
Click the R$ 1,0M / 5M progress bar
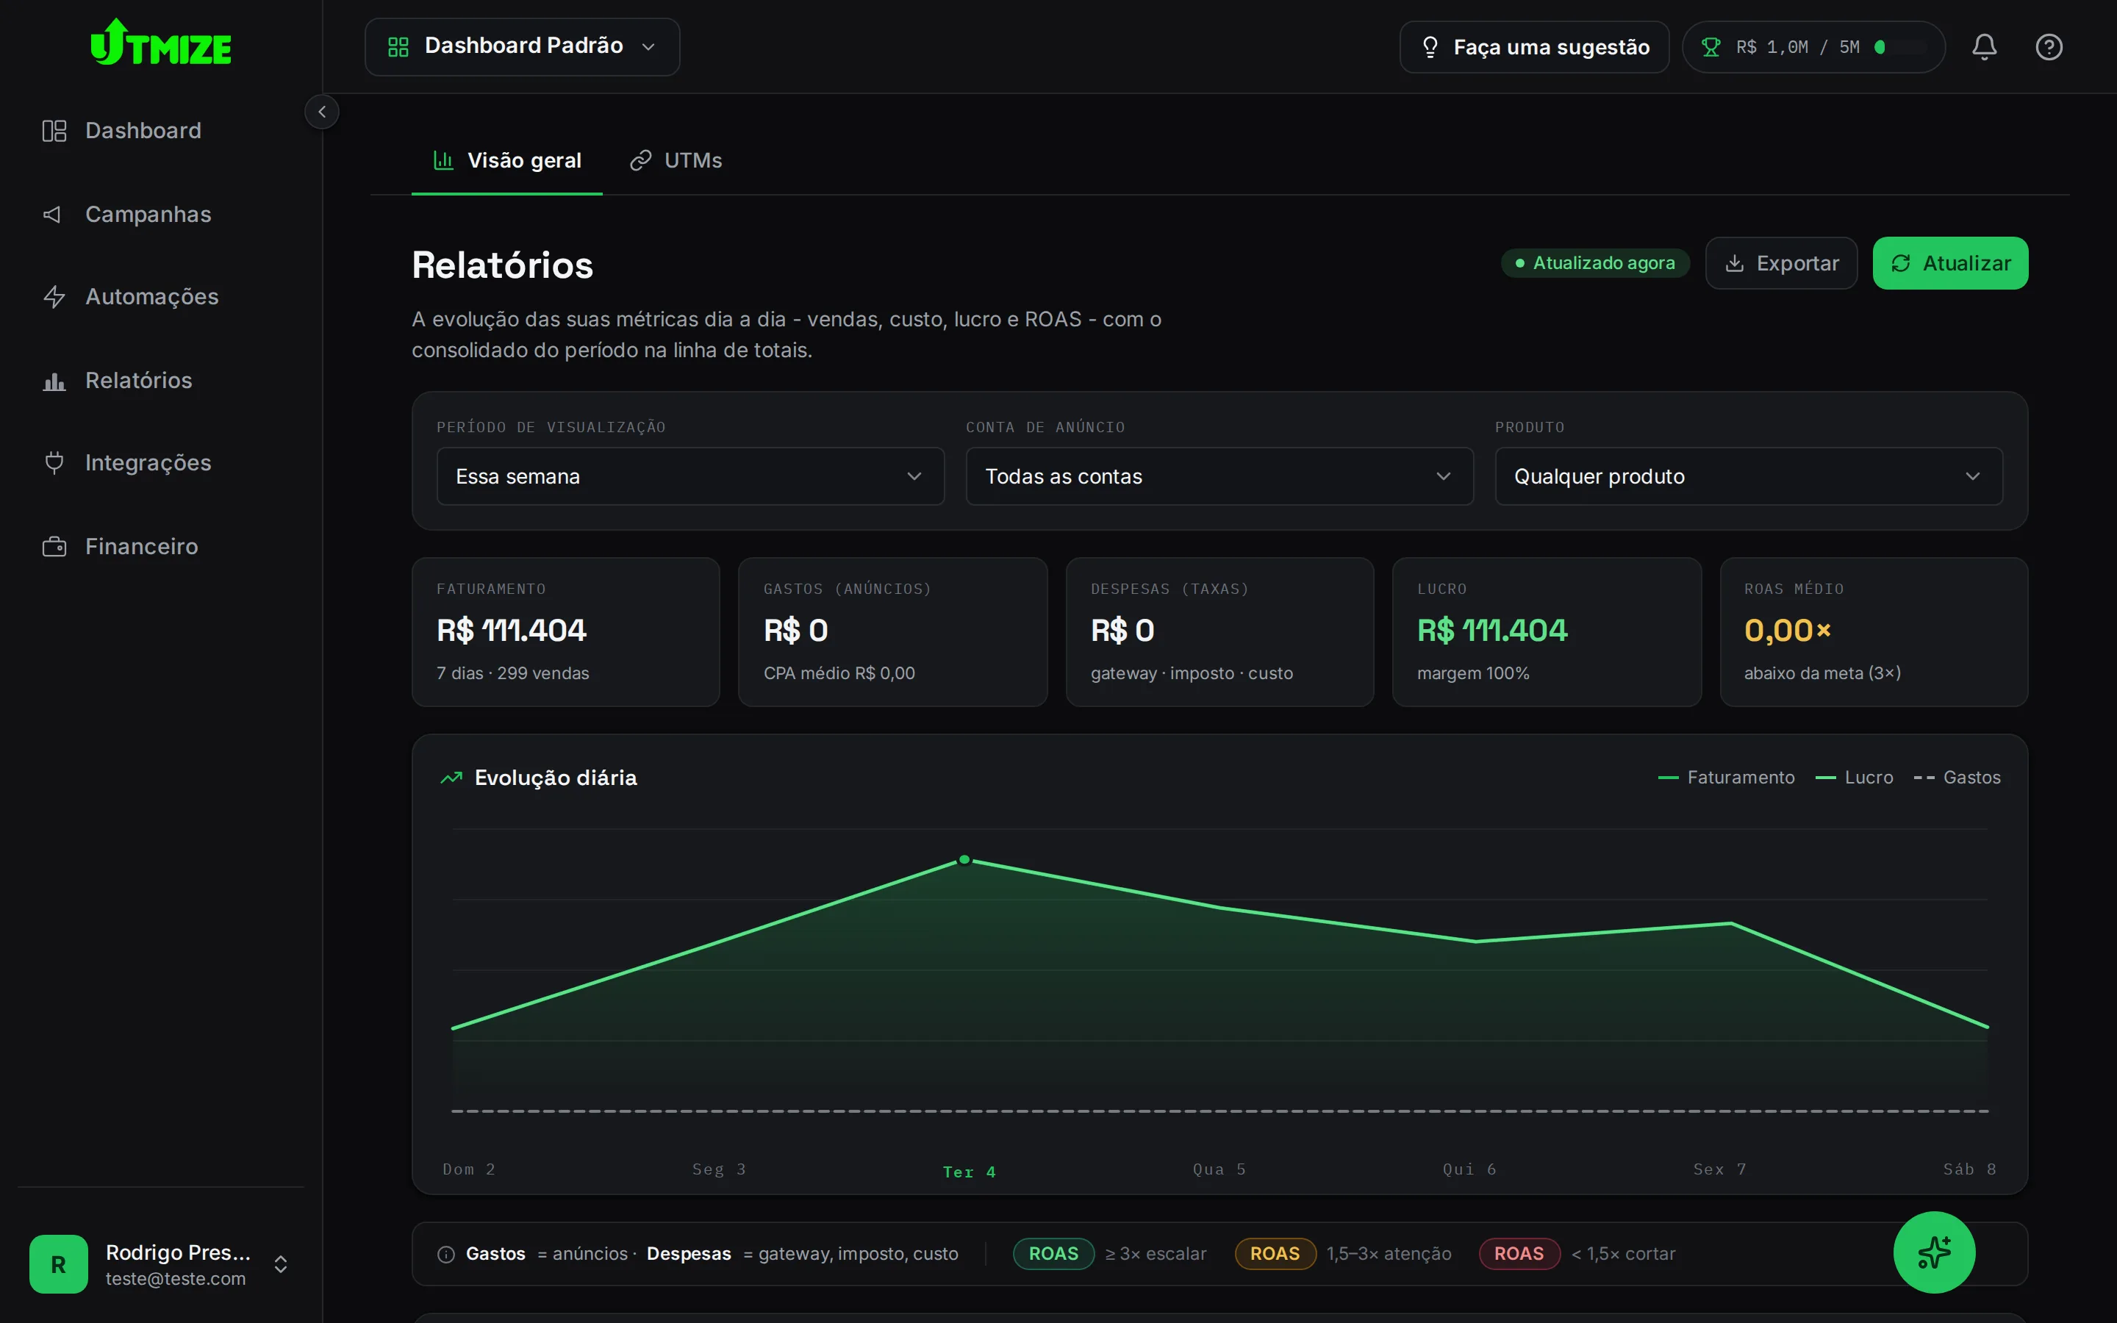pyautogui.click(x=1901, y=47)
